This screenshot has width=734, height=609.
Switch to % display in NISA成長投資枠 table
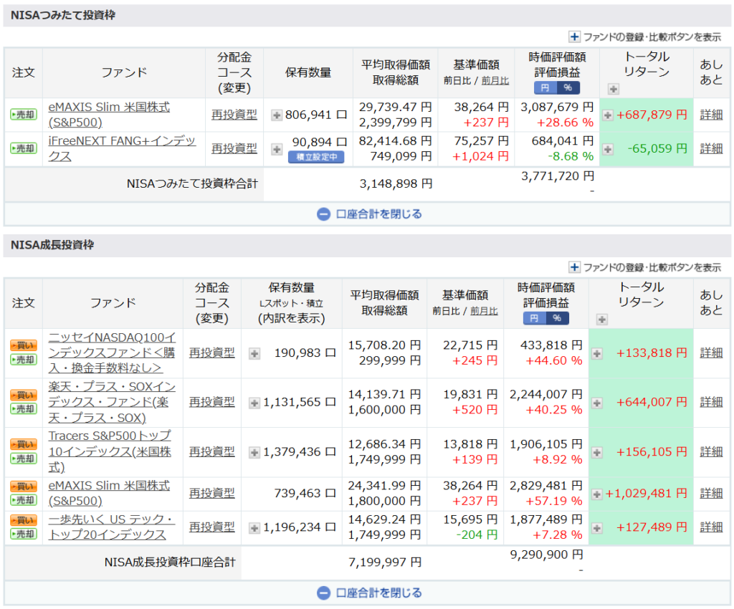tap(557, 318)
